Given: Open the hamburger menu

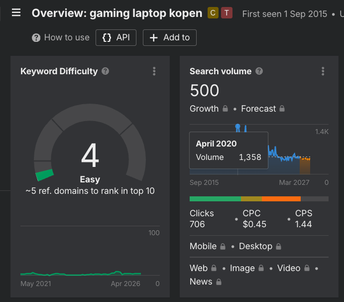Looking at the screenshot, I should (16, 12).
